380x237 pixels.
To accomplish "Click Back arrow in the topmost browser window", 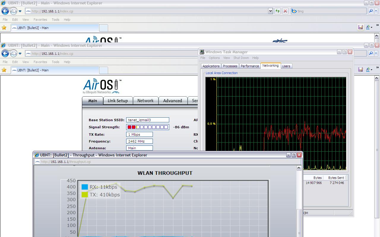I will coord(5,11).
